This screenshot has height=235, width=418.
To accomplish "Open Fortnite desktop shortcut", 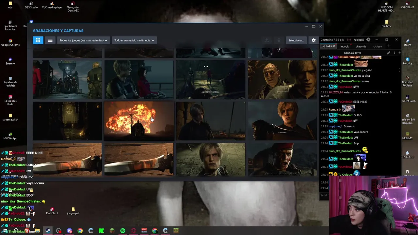I will coord(408,61).
